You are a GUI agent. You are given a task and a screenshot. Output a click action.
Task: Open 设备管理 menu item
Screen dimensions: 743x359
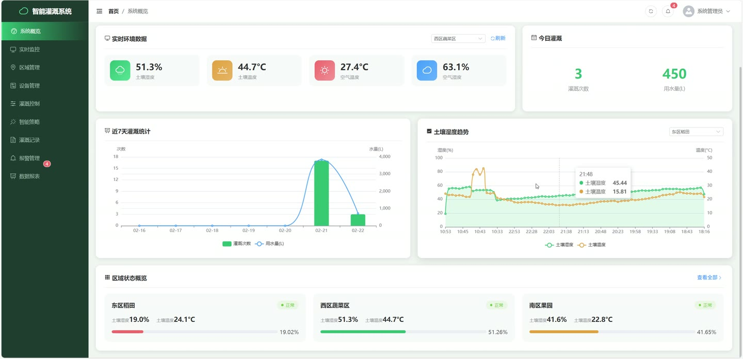pos(44,86)
